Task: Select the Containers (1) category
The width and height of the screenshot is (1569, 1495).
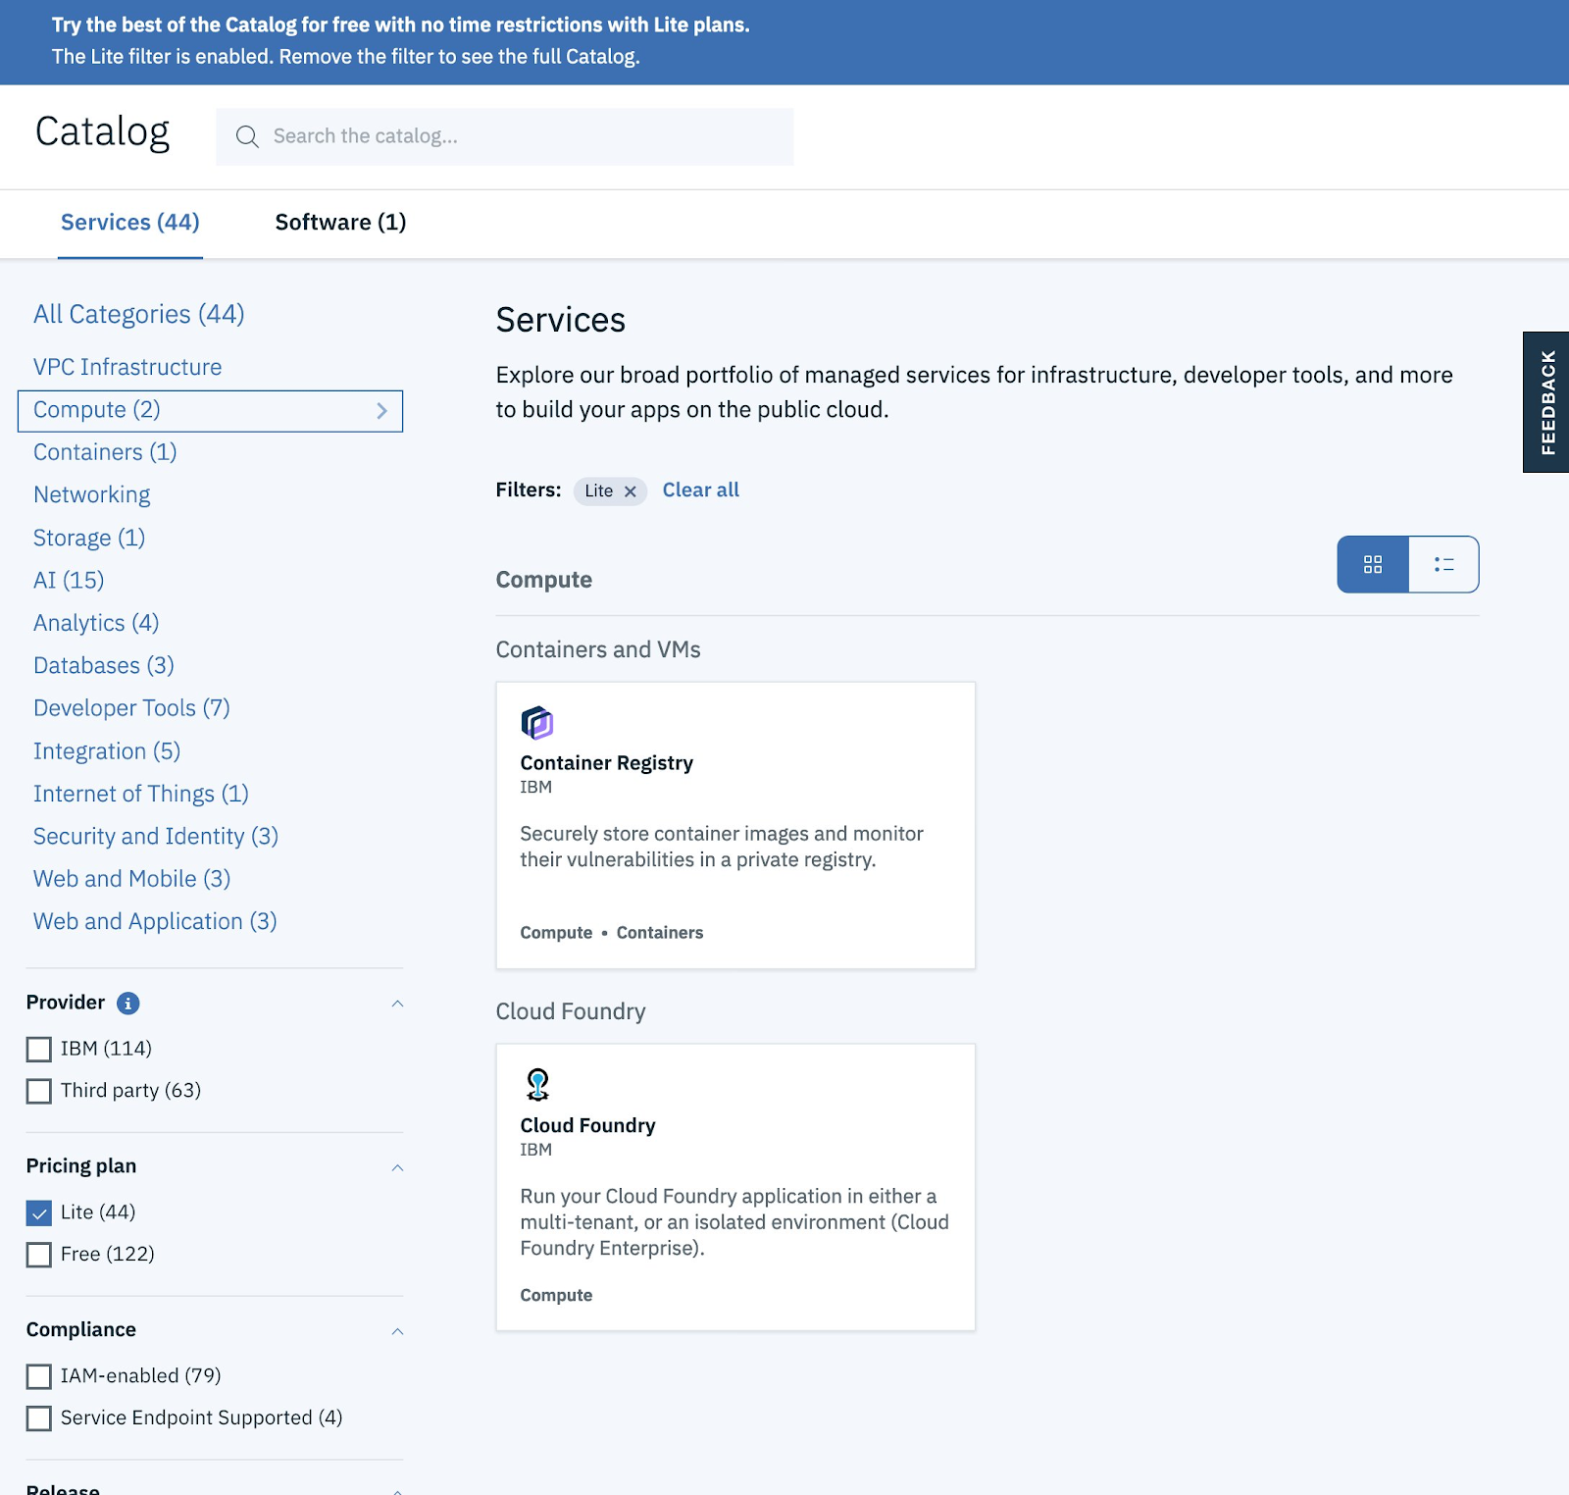Action: 105,452
